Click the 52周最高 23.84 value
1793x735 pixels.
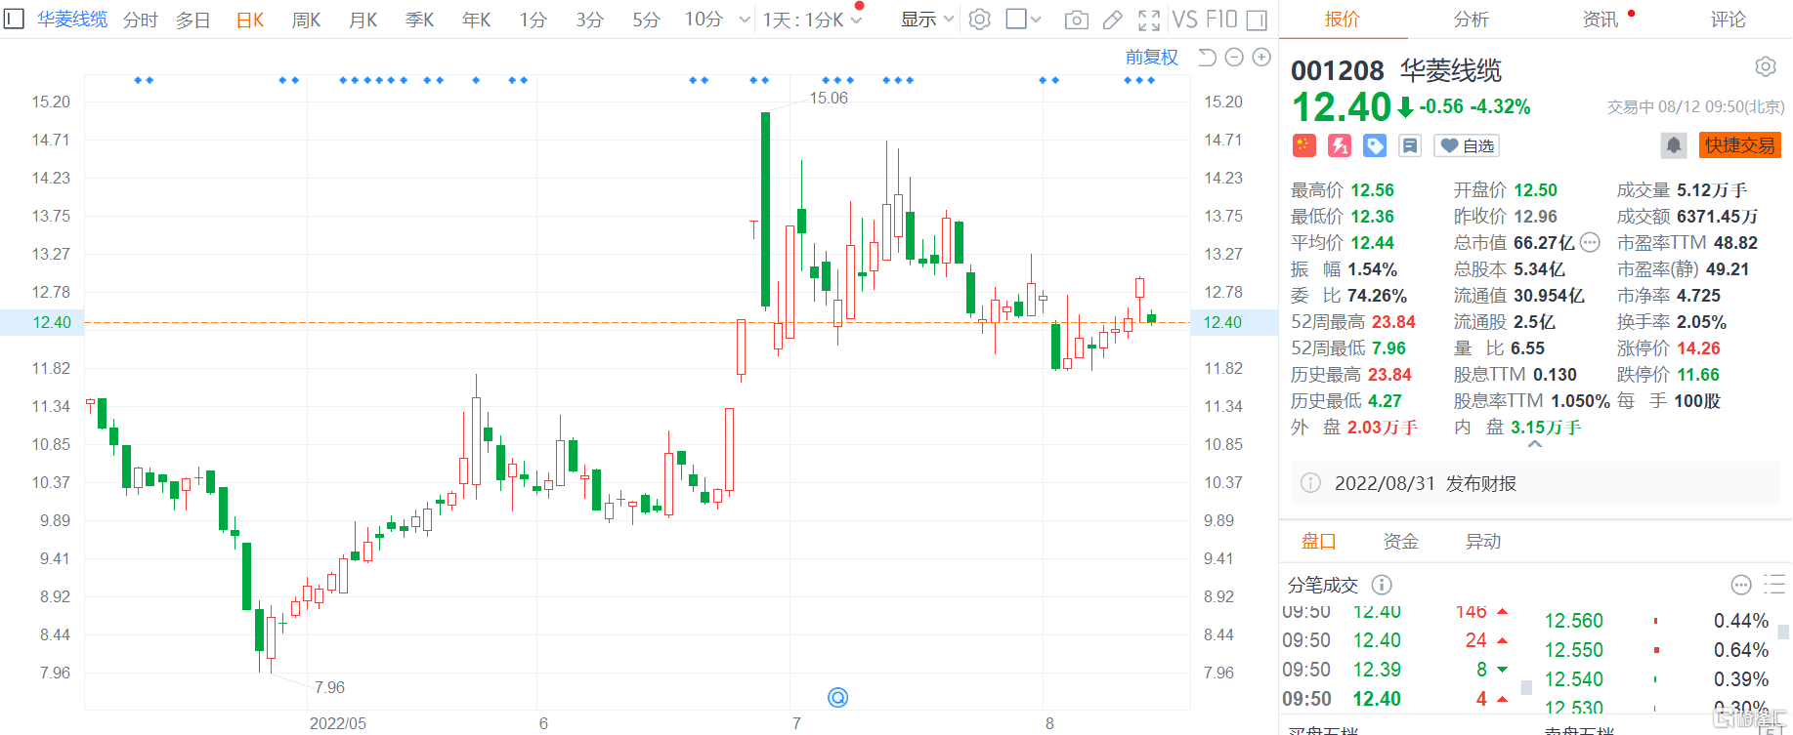tap(1393, 321)
